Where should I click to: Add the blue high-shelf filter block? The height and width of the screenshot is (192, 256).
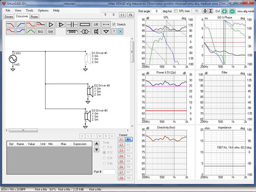[20, 32]
